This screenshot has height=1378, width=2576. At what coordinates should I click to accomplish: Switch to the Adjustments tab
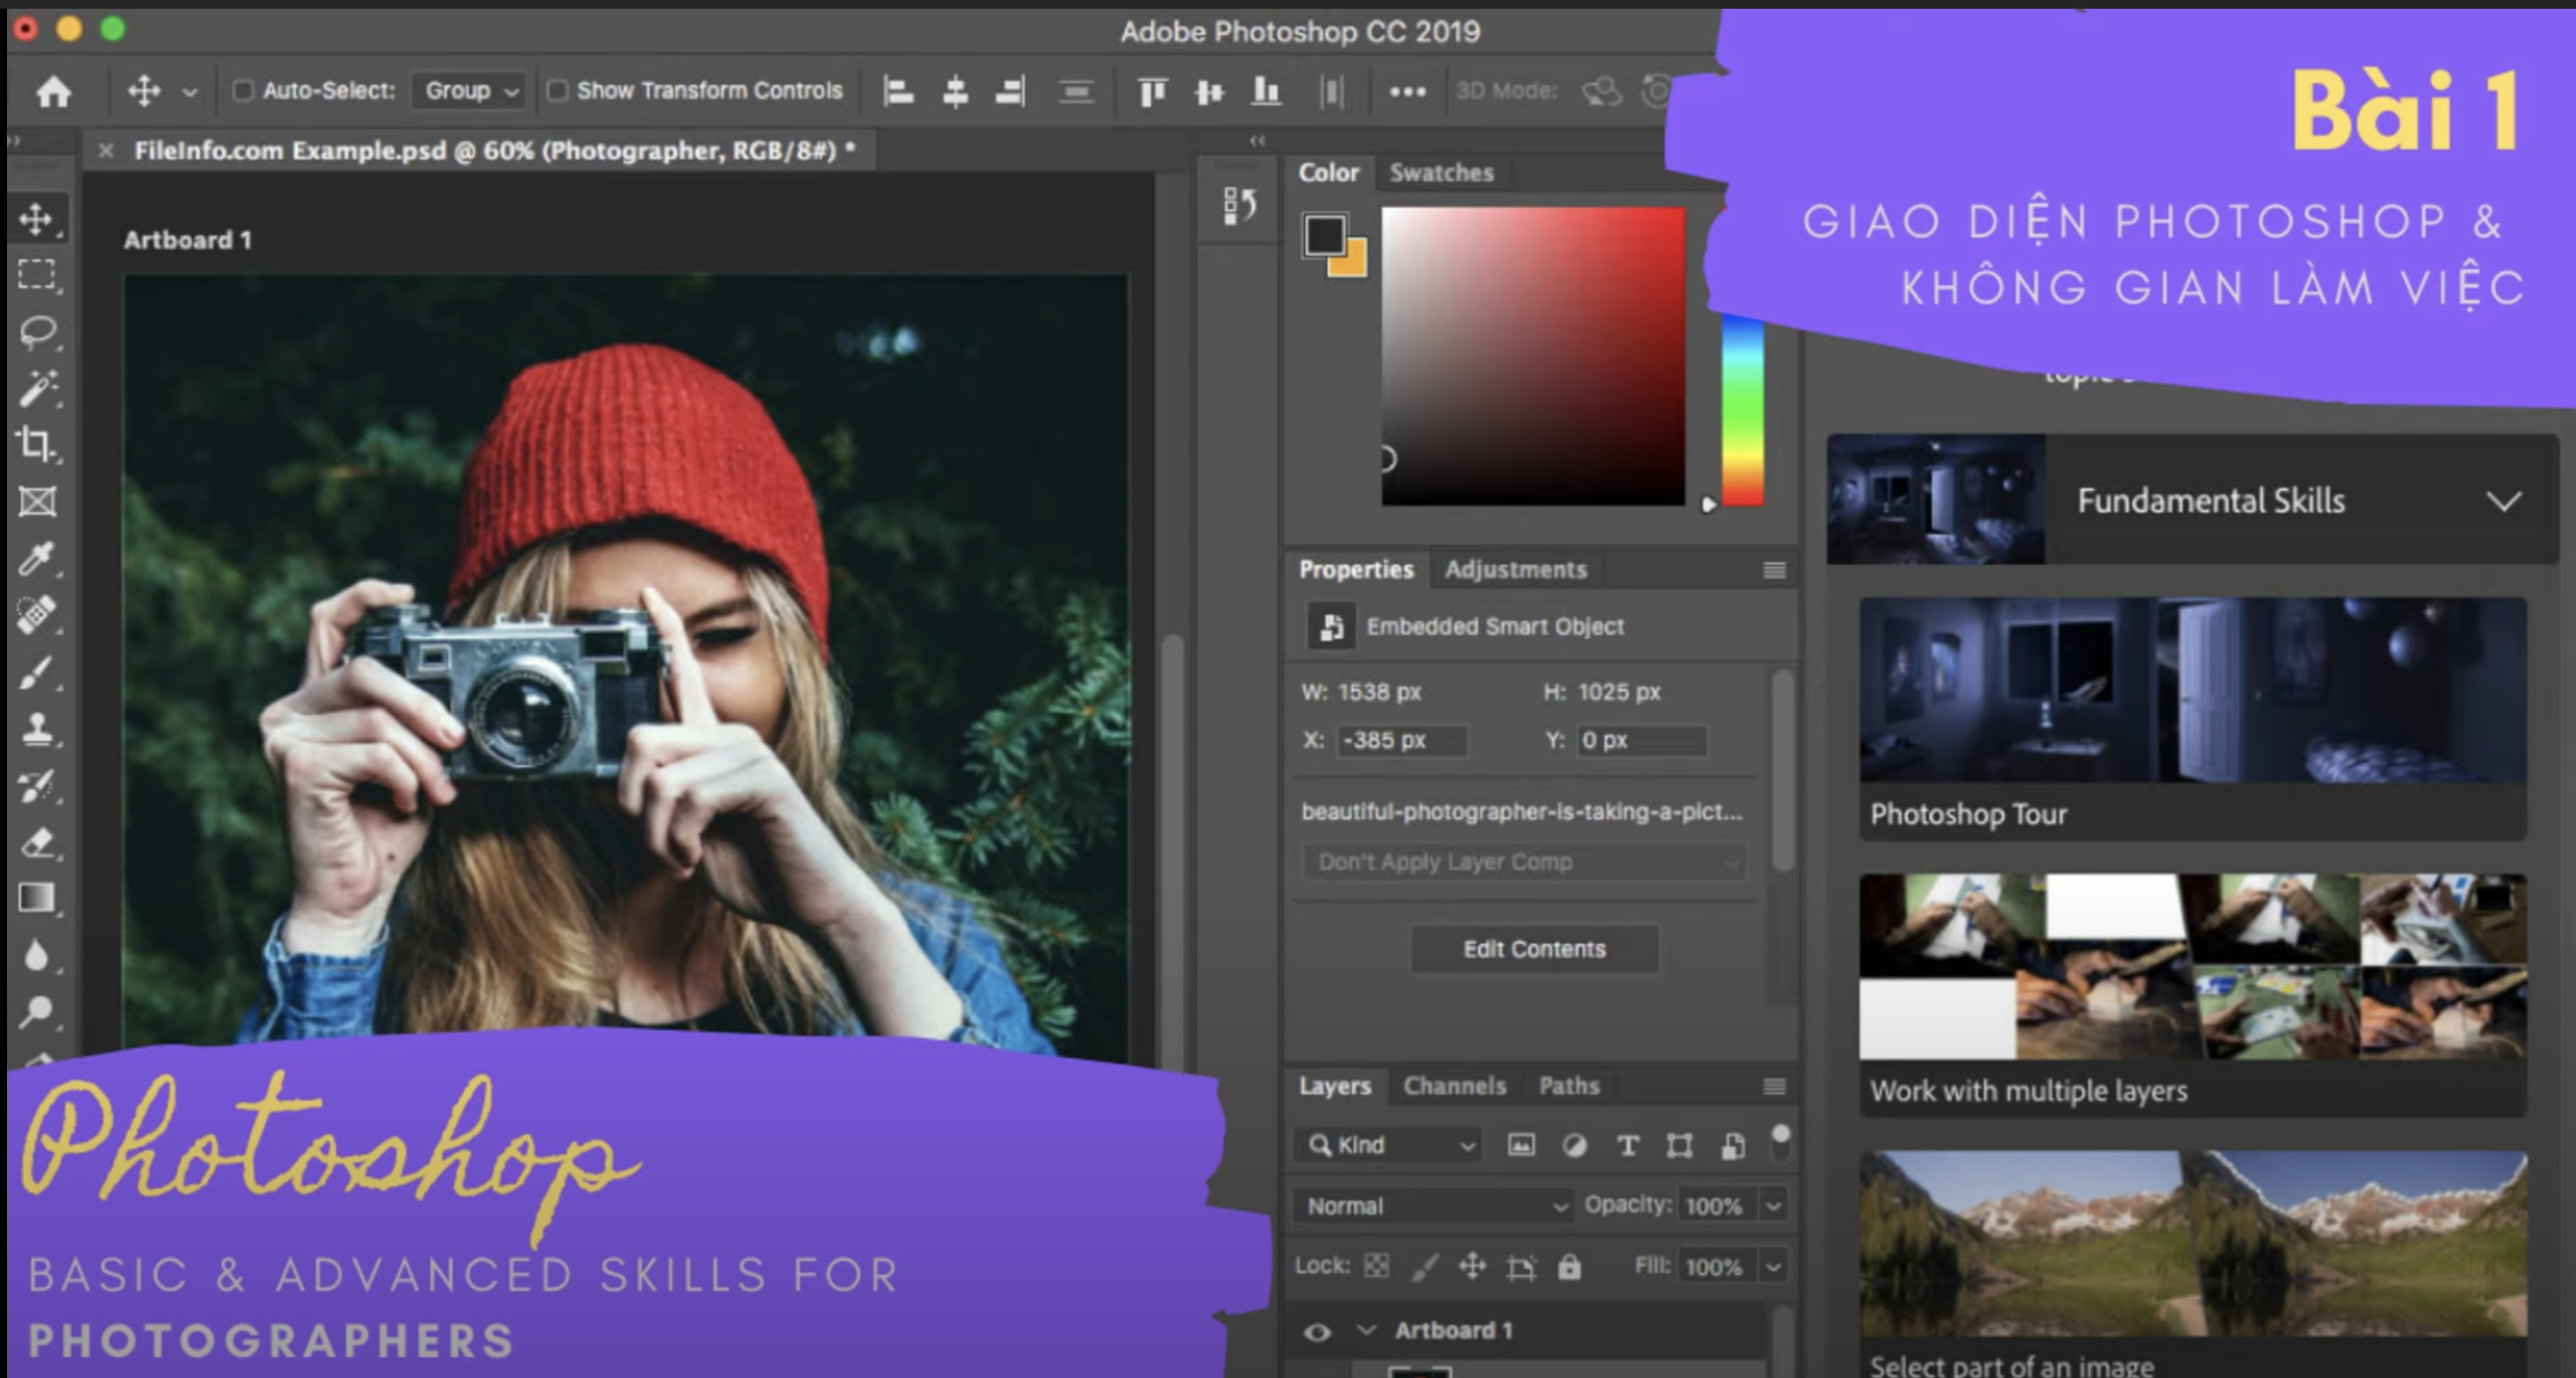coord(1515,570)
